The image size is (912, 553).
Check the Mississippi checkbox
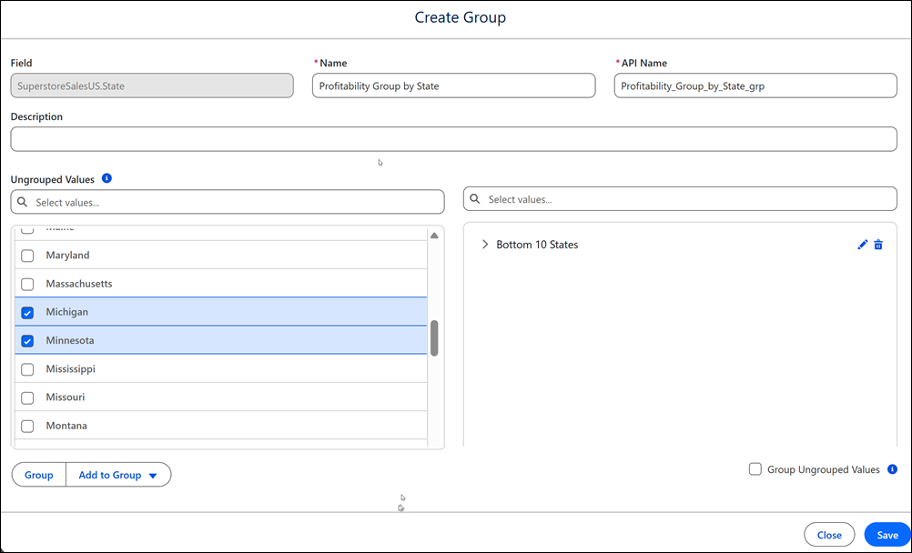coord(27,369)
